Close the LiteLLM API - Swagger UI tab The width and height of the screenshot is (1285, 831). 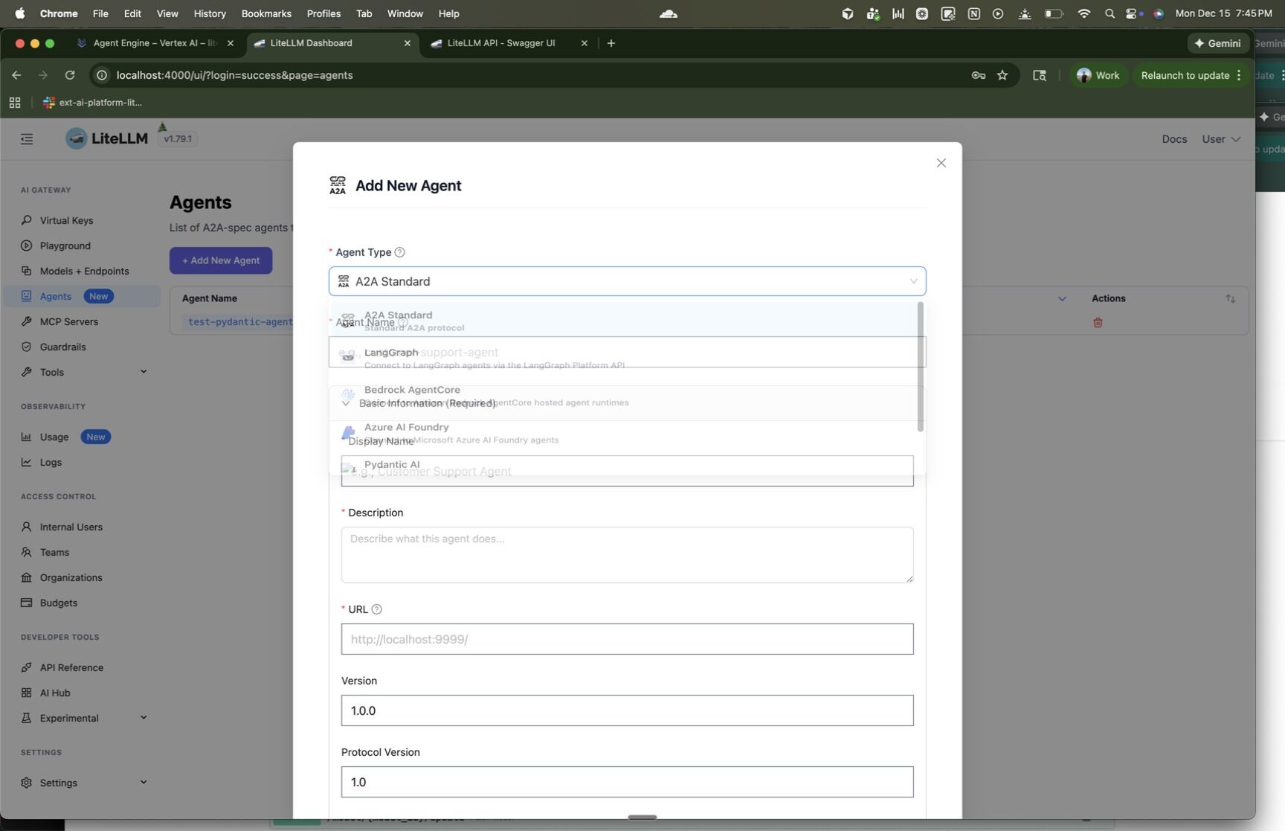click(584, 43)
